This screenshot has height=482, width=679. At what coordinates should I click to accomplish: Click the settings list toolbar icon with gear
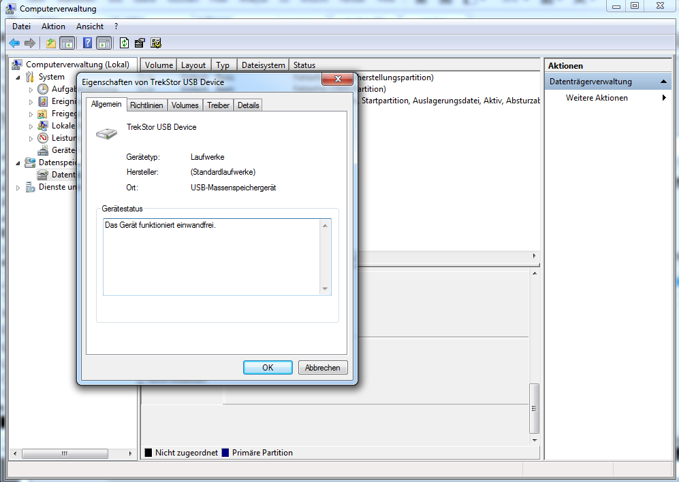coord(156,43)
